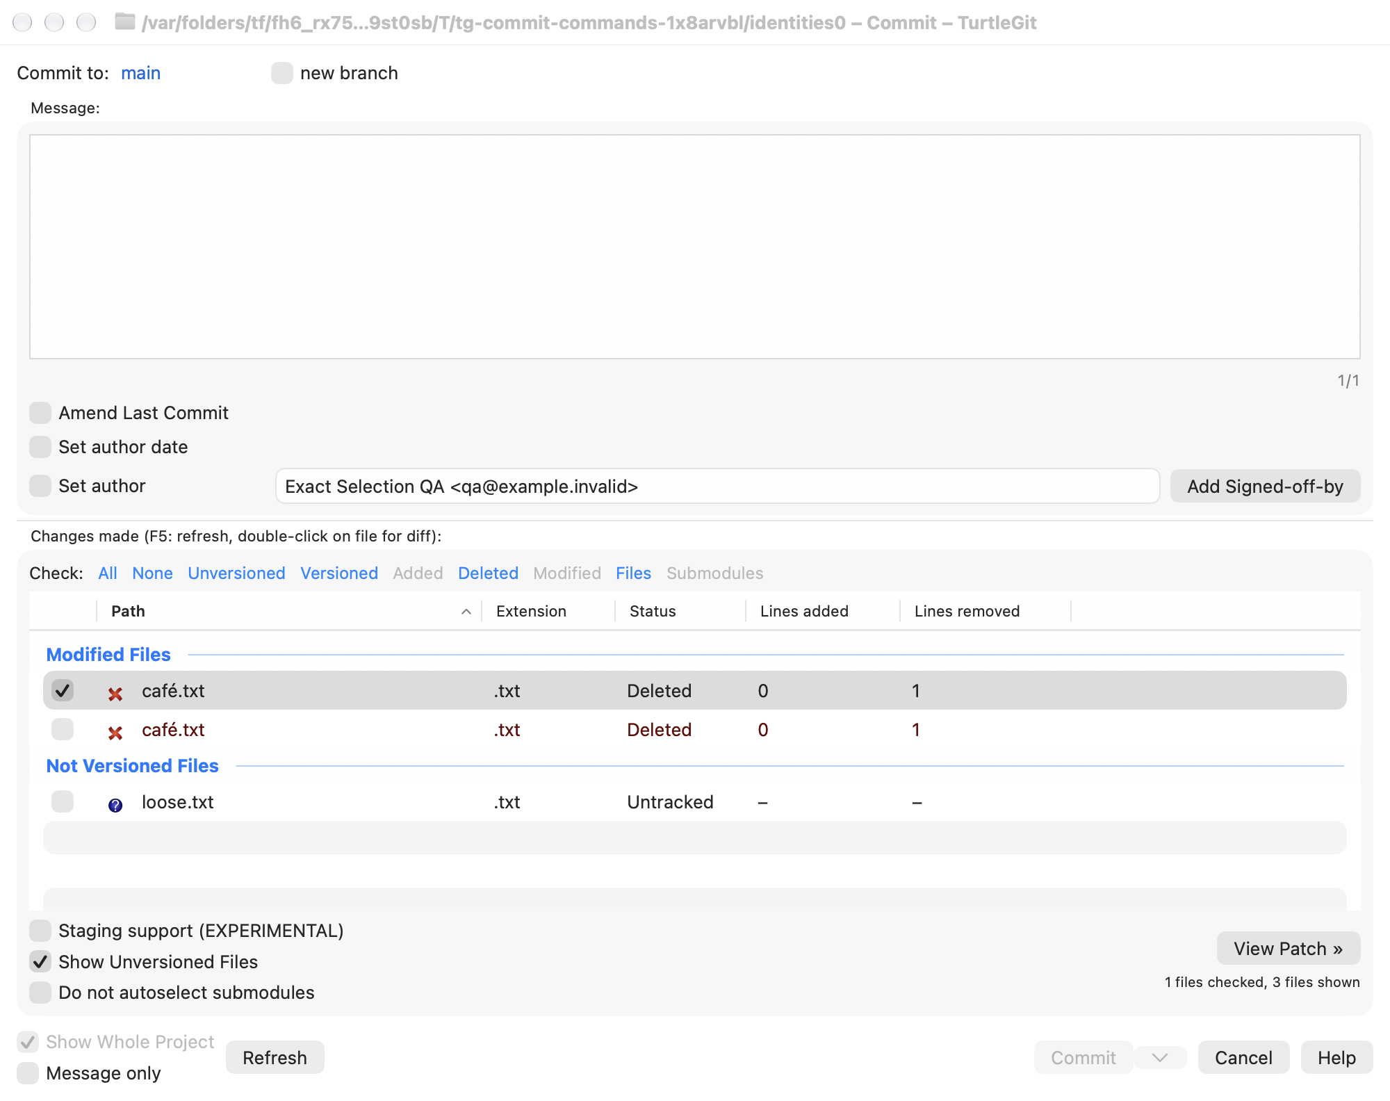Check the Set author date option

[40, 447]
